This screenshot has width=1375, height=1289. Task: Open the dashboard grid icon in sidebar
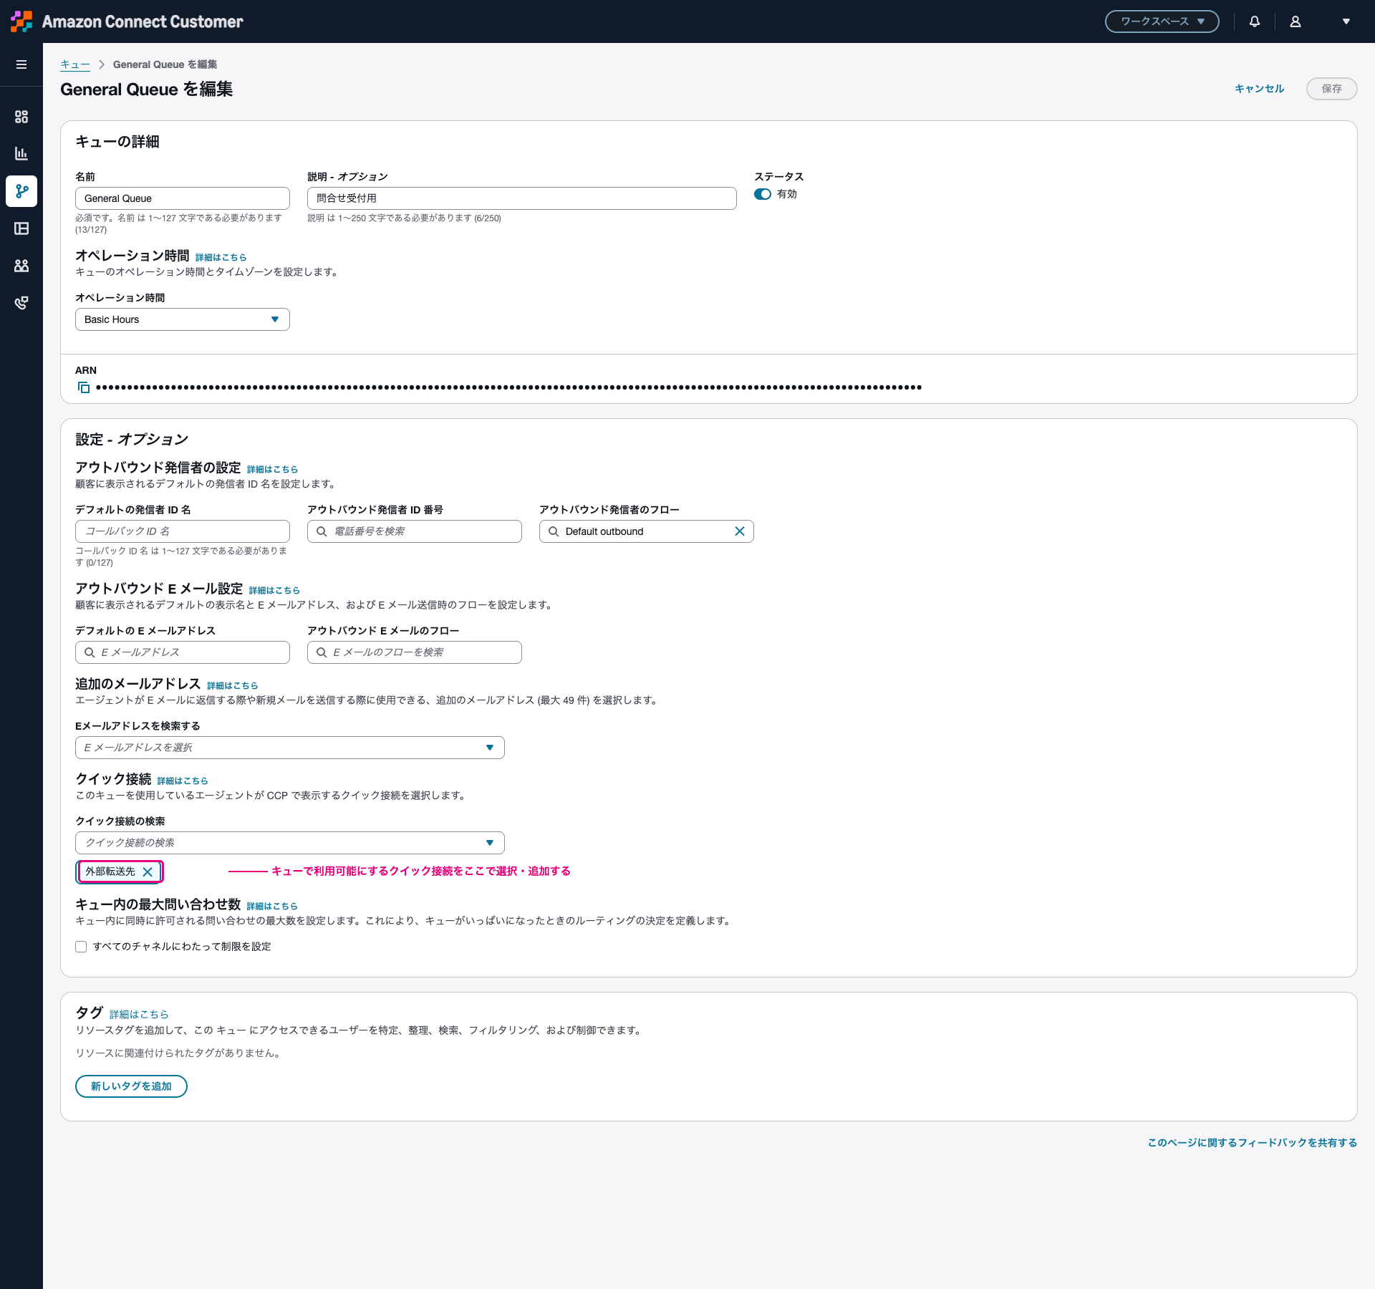coord(21,117)
